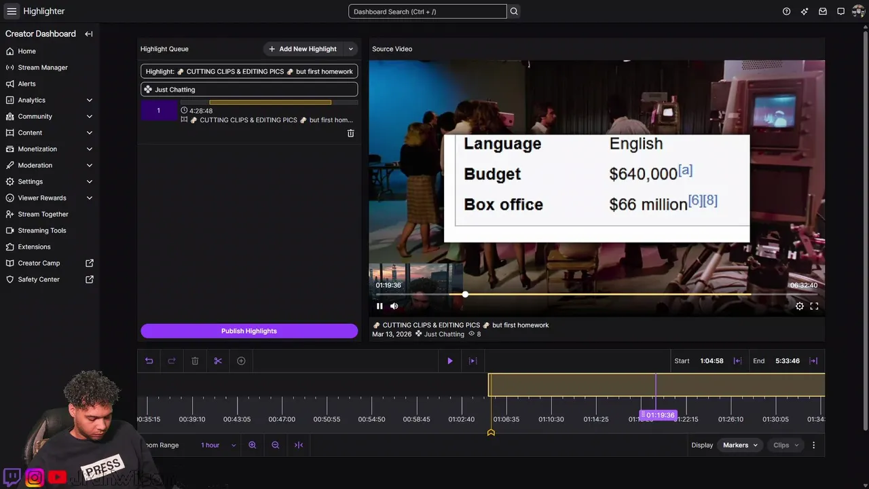This screenshot has height=489, width=869.
Task: Click Publish Highlights button
Action: pyautogui.click(x=249, y=331)
